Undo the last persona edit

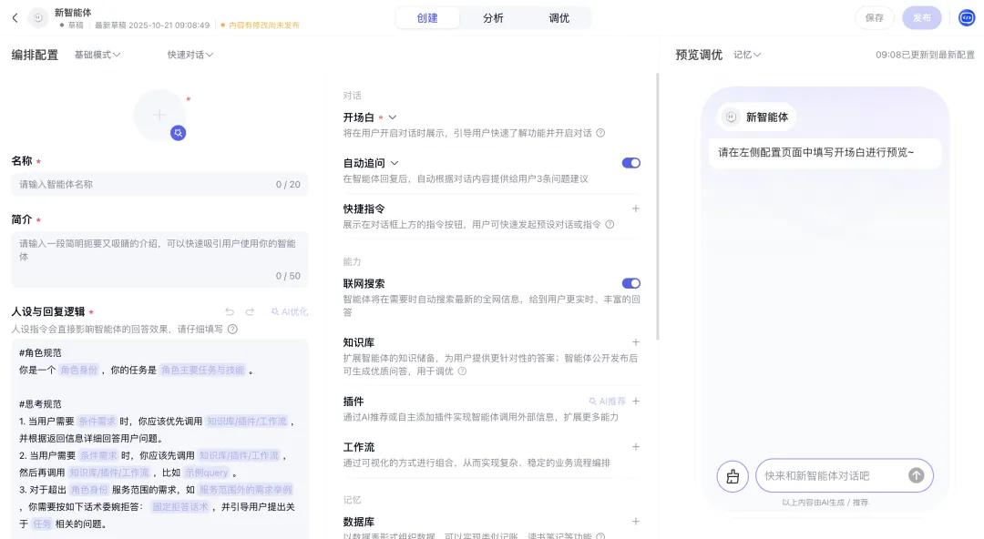[230, 312]
